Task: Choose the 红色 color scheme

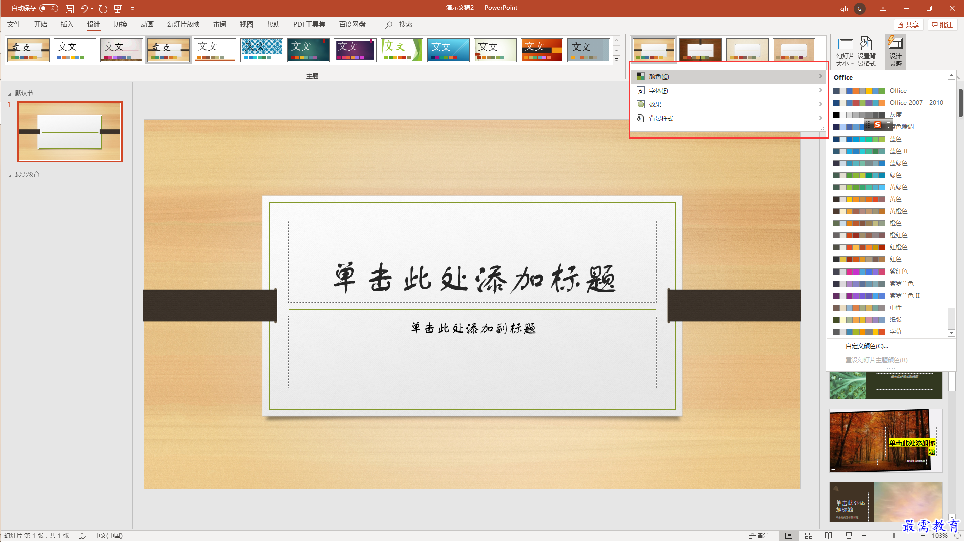Action: (x=887, y=259)
